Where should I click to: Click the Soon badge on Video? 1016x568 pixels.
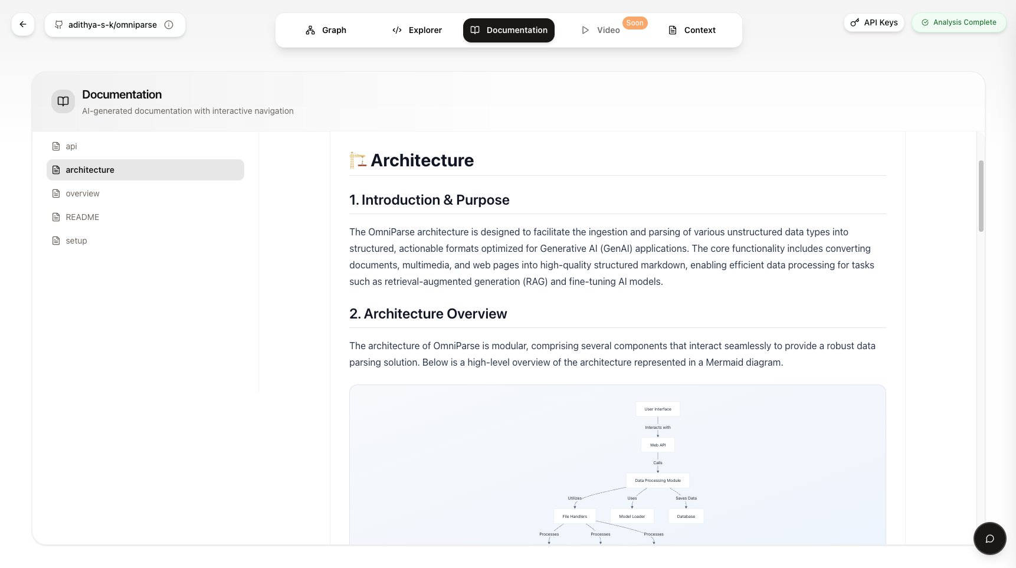[635, 23]
